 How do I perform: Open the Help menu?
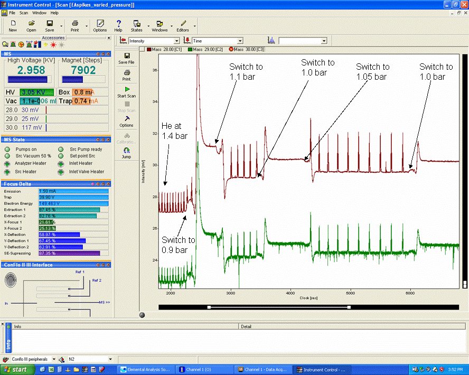point(54,13)
